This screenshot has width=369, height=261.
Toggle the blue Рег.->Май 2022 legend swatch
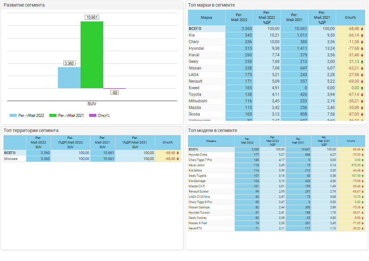(13, 116)
